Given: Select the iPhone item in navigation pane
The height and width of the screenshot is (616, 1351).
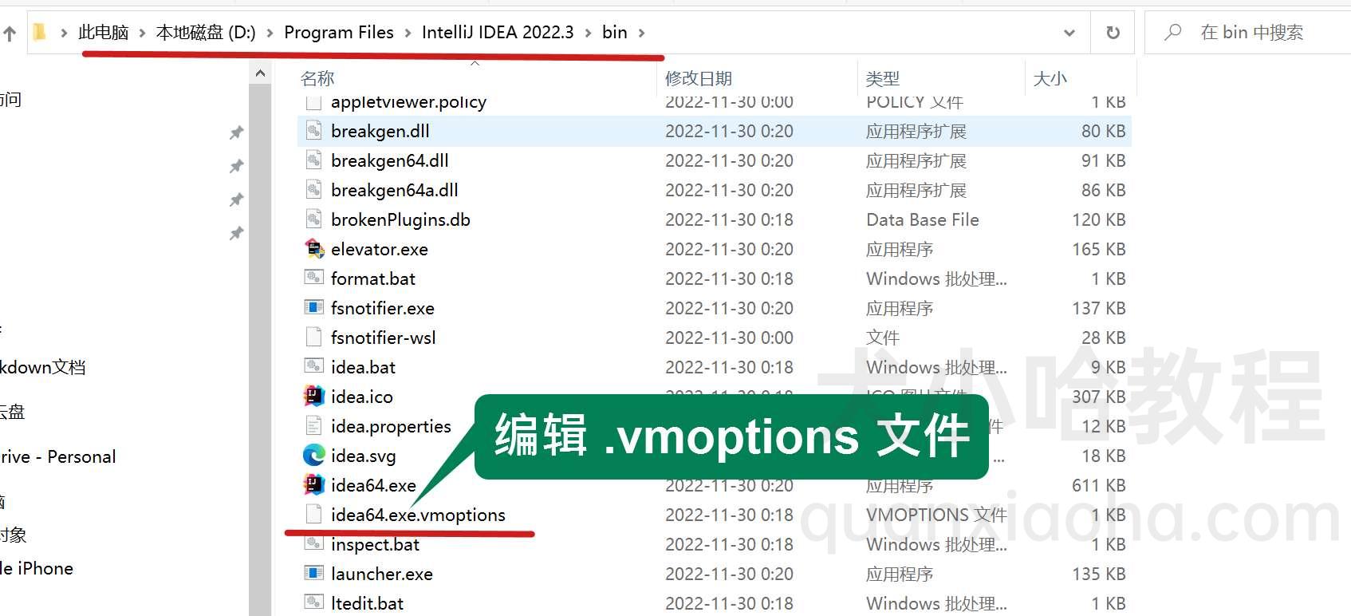Looking at the screenshot, I should pos(37,568).
